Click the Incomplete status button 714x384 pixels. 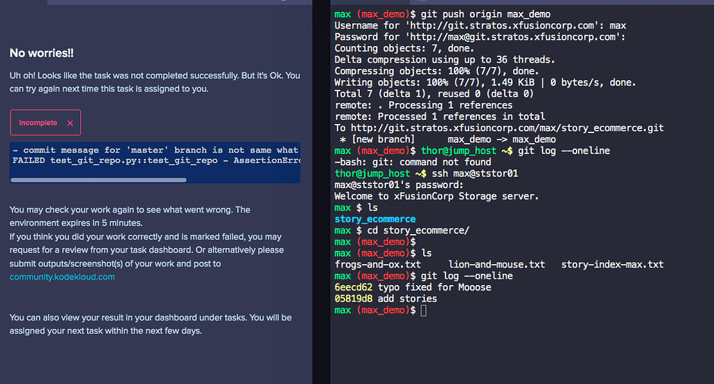click(x=45, y=123)
